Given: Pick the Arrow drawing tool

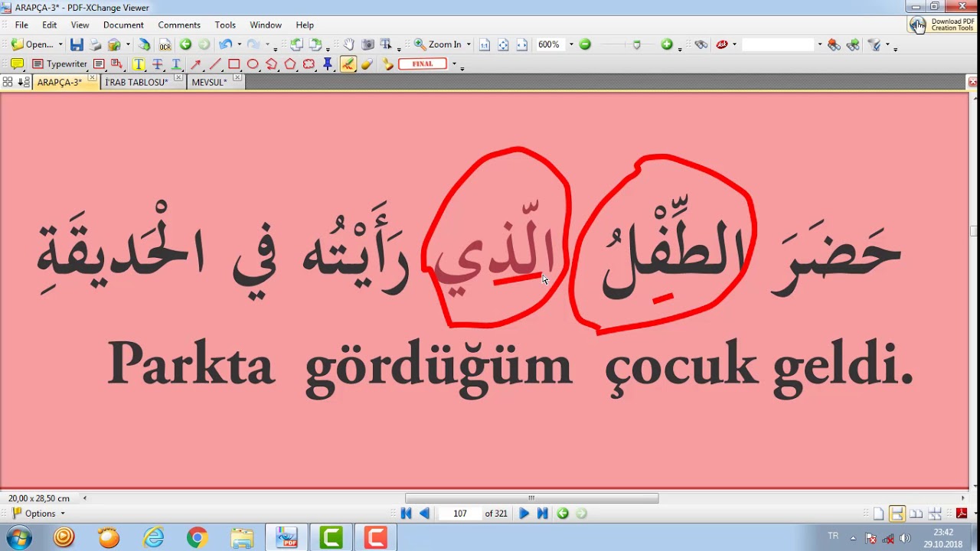Looking at the screenshot, I should pos(196,64).
